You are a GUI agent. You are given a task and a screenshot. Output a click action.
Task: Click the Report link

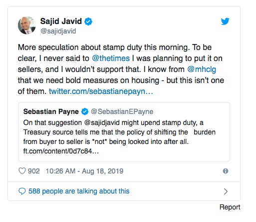tap(230, 207)
